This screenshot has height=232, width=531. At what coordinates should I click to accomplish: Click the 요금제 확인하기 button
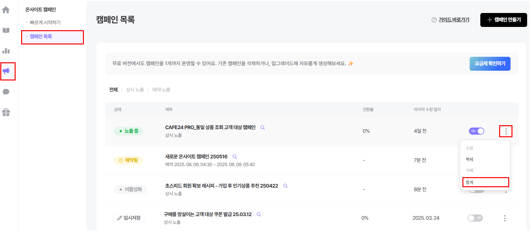click(490, 64)
